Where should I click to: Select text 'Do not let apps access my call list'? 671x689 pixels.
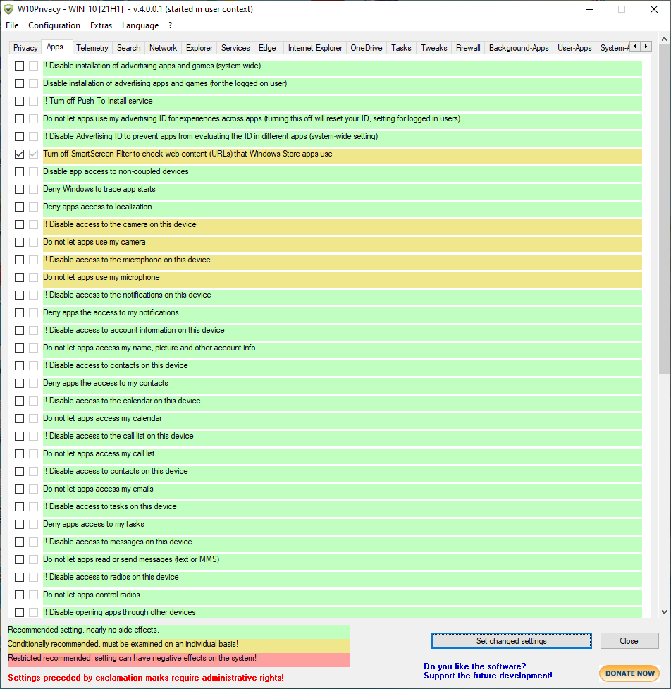tap(99, 453)
